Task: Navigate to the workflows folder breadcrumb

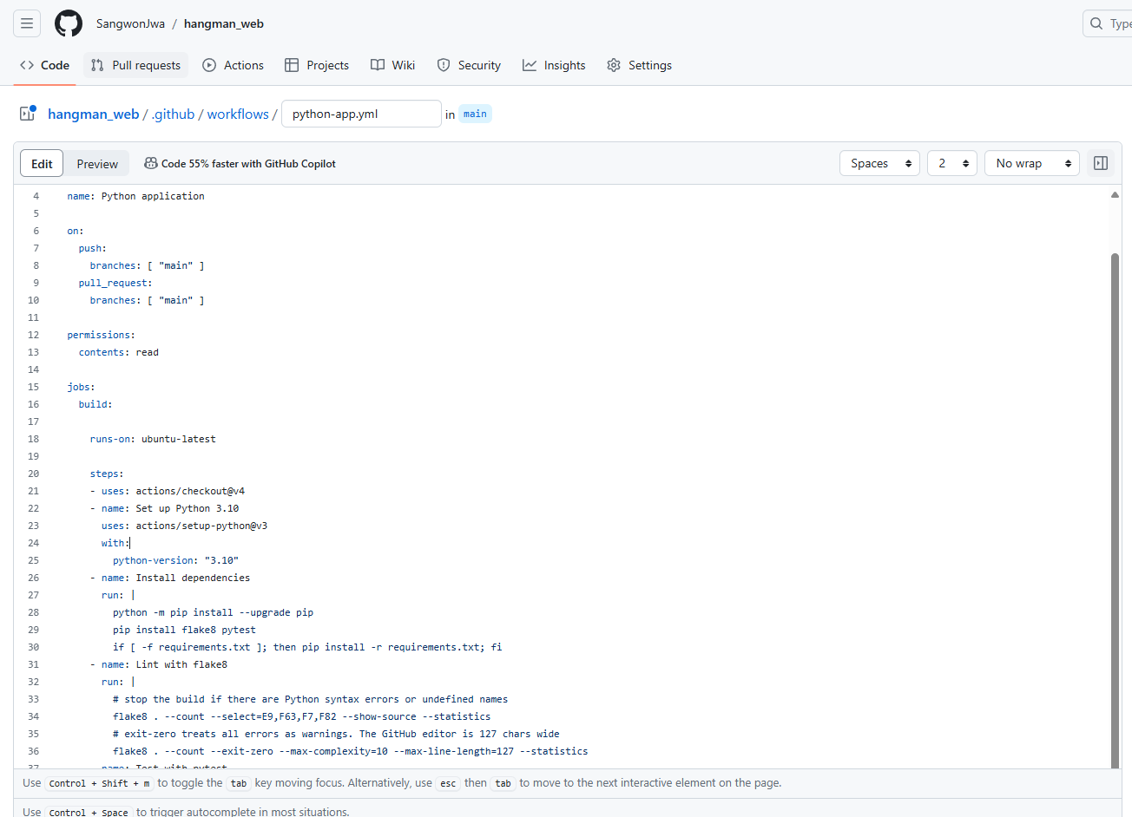Action: (x=237, y=114)
